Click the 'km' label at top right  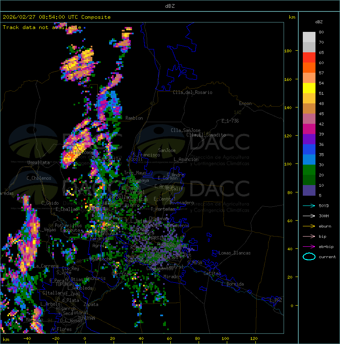pos(292,17)
